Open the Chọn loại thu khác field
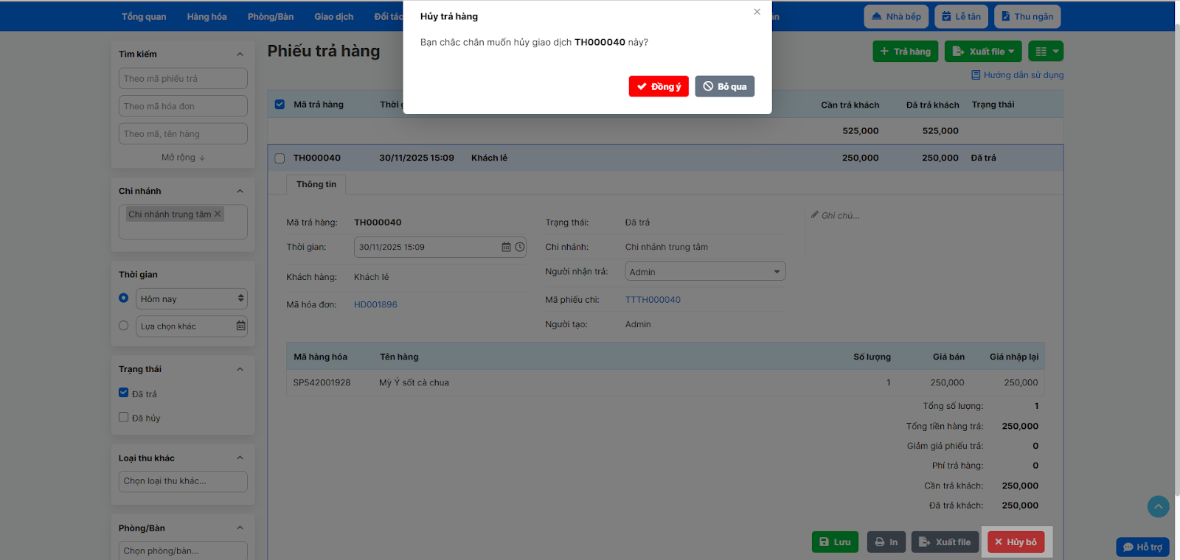Image resolution: width=1180 pixels, height=560 pixels. pos(183,481)
